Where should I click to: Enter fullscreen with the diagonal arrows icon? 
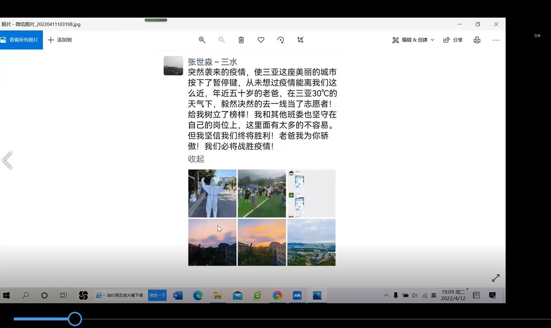tap(496, 278)
